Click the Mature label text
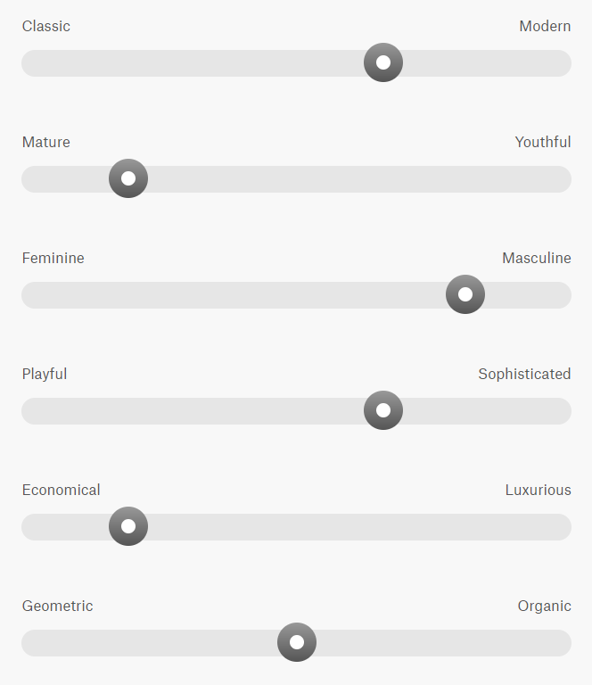 (x=46, y=142)
